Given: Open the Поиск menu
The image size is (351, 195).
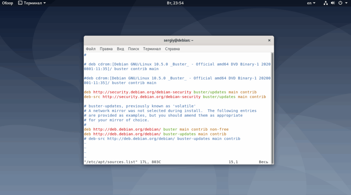Looking at the screenshot, I should [x=133, y=49].
